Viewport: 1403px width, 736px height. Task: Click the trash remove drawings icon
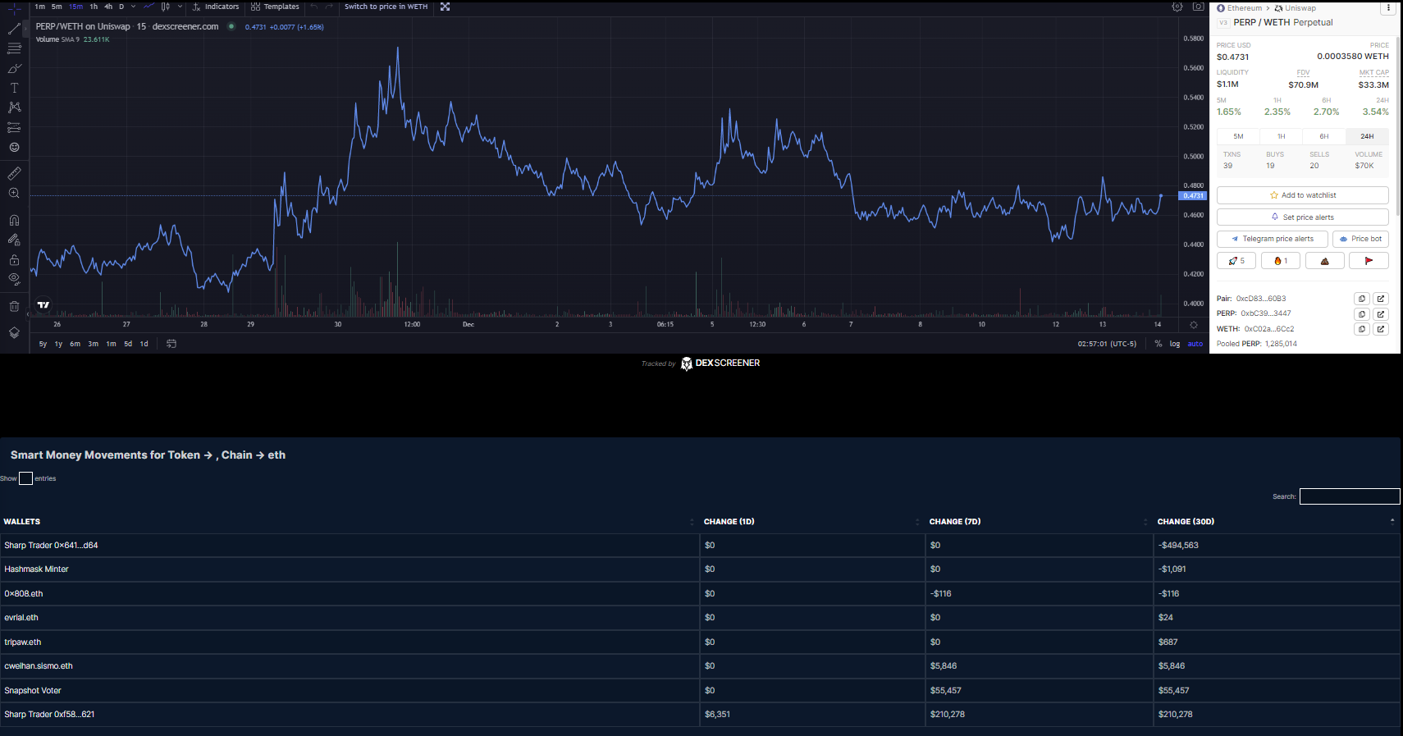(x=14, y=306)
